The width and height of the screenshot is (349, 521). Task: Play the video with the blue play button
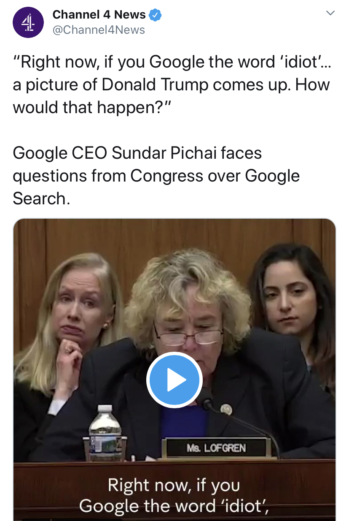pos(174,380)
